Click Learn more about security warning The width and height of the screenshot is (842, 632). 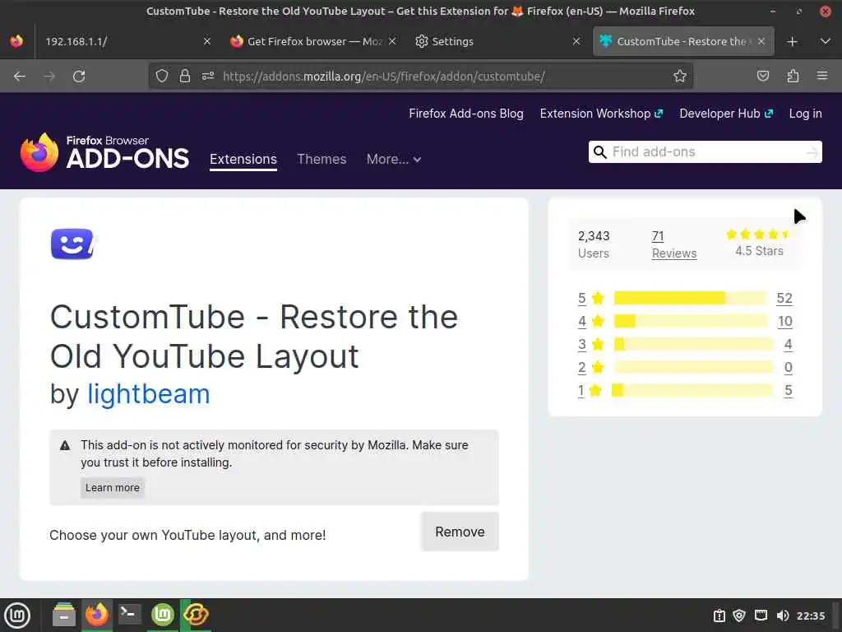(x=112, y=487)
